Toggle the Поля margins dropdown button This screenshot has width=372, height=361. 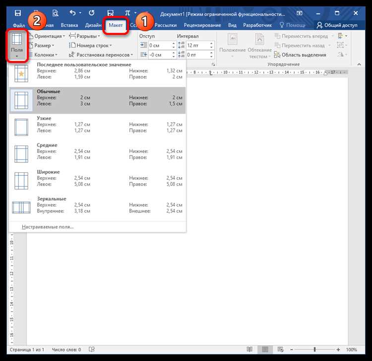tap(17, 46)
